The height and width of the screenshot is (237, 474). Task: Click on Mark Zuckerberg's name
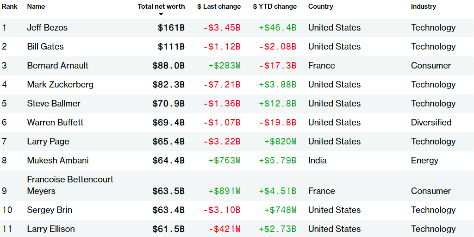pos(60,85)
